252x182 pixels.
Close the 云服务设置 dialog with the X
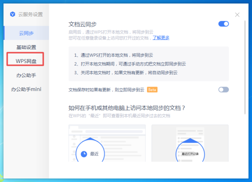pos(237,15)
